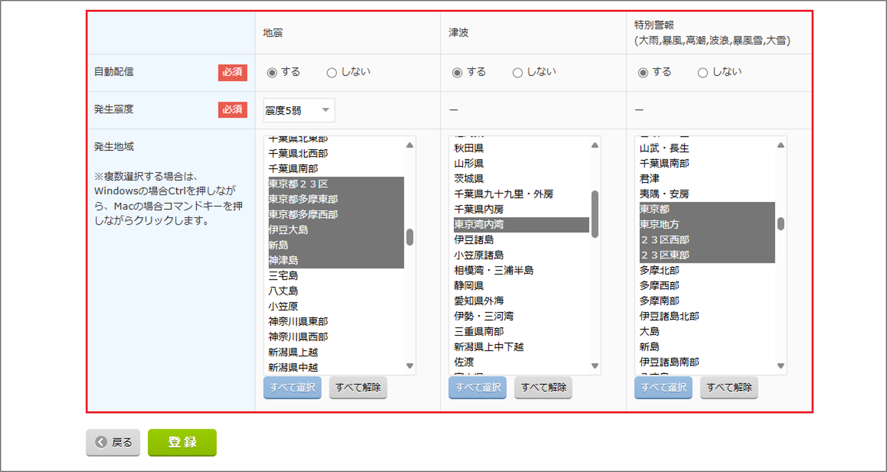Select 伊豆諸島 in 津波 list
This screenshot has width=887, height=472.
[x=521, y=240]
